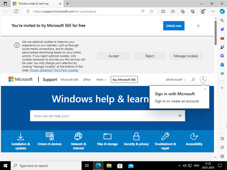
Task: Open Network & internet category
Action: coord(78,141)
